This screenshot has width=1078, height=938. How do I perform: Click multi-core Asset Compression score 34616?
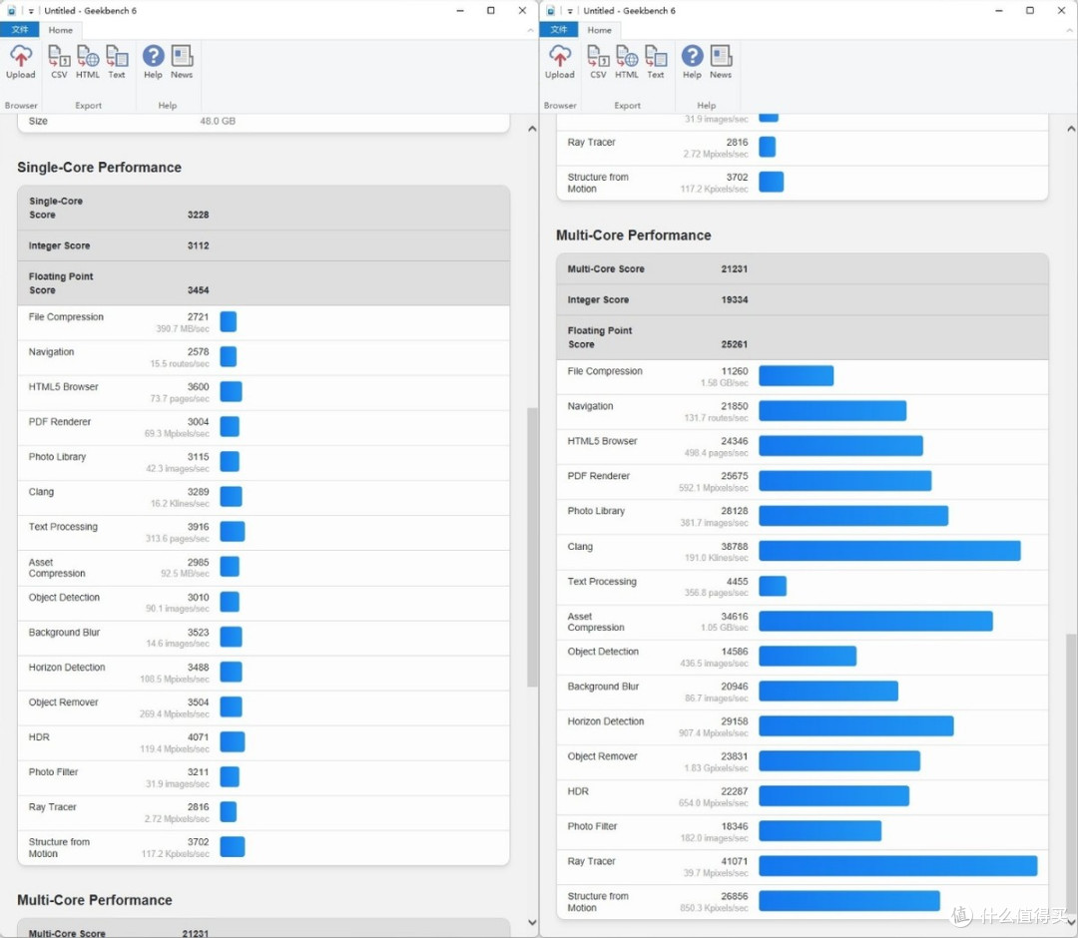point(735,617)
